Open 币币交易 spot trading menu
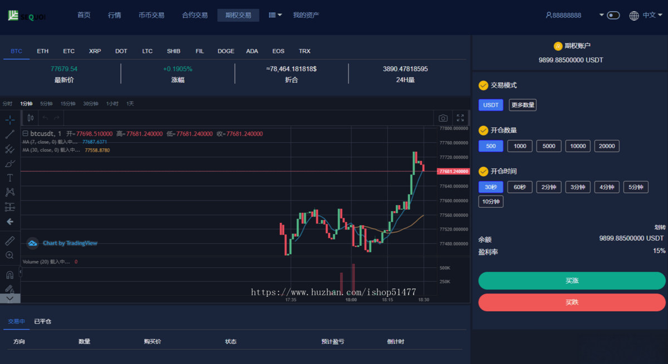Screen dimensions: 668x364 tap(151, 15)
